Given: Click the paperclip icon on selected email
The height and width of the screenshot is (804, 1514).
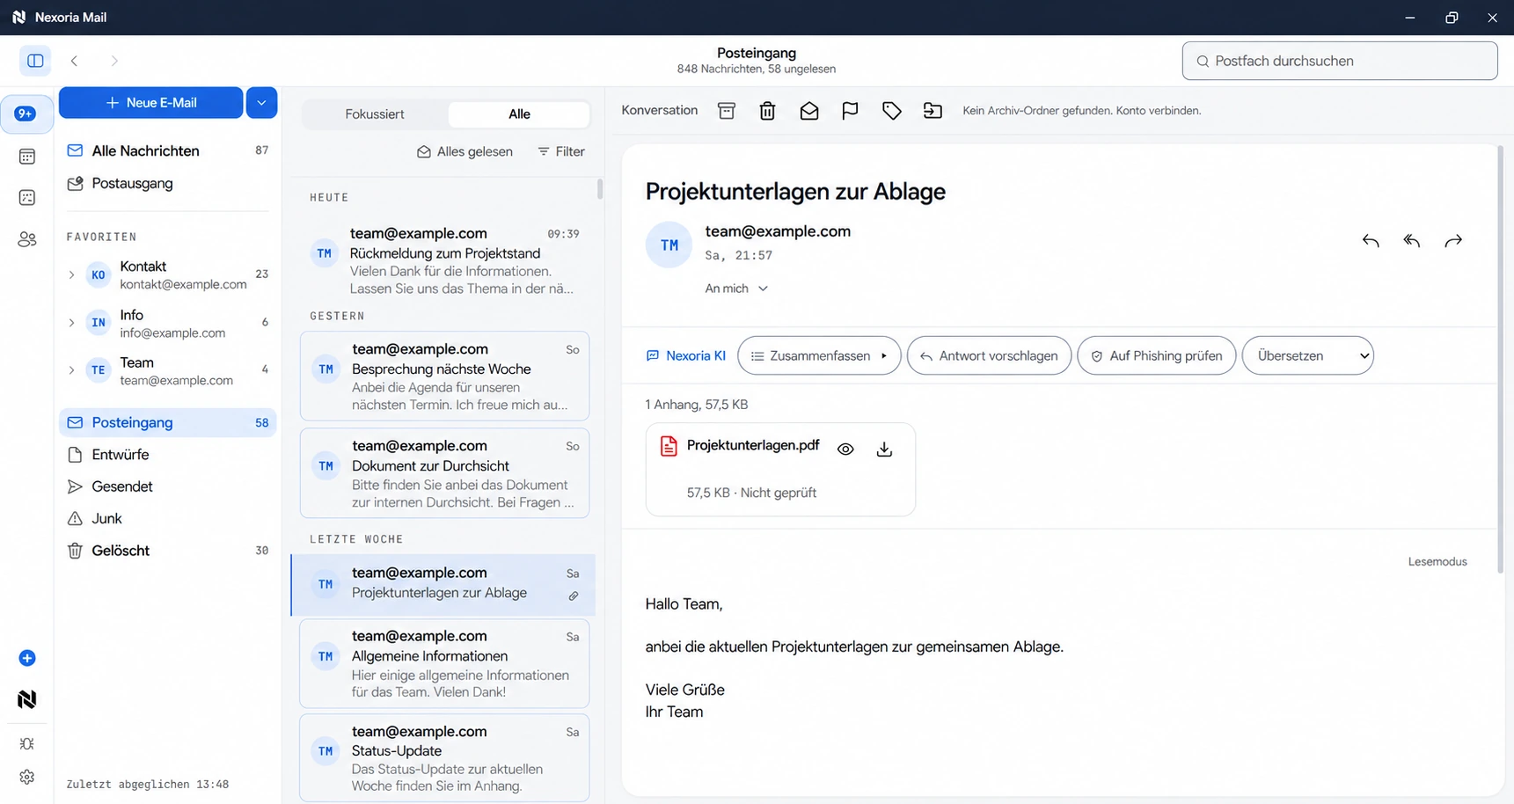Looking at the screenshot, I should point(574,596).
